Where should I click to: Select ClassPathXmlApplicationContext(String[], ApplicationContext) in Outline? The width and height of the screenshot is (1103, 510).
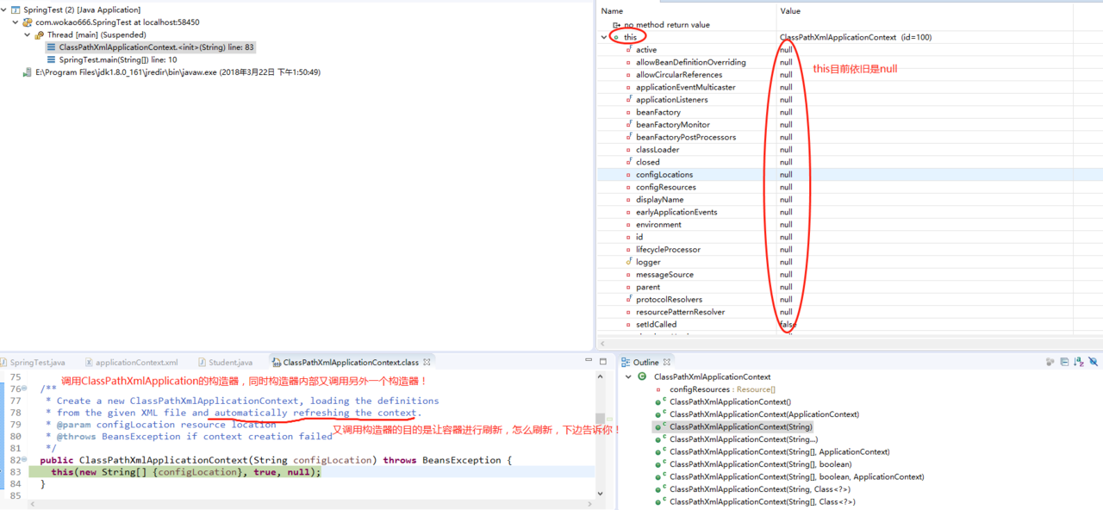(x=772, y=451)
